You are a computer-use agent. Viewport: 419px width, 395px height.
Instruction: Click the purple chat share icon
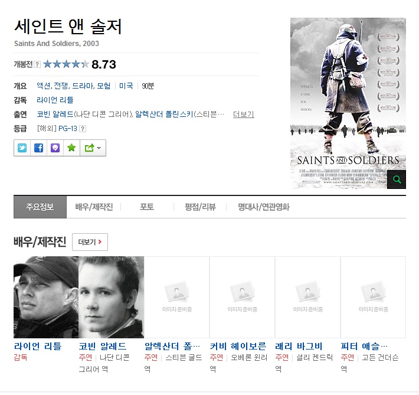(55, 148)
